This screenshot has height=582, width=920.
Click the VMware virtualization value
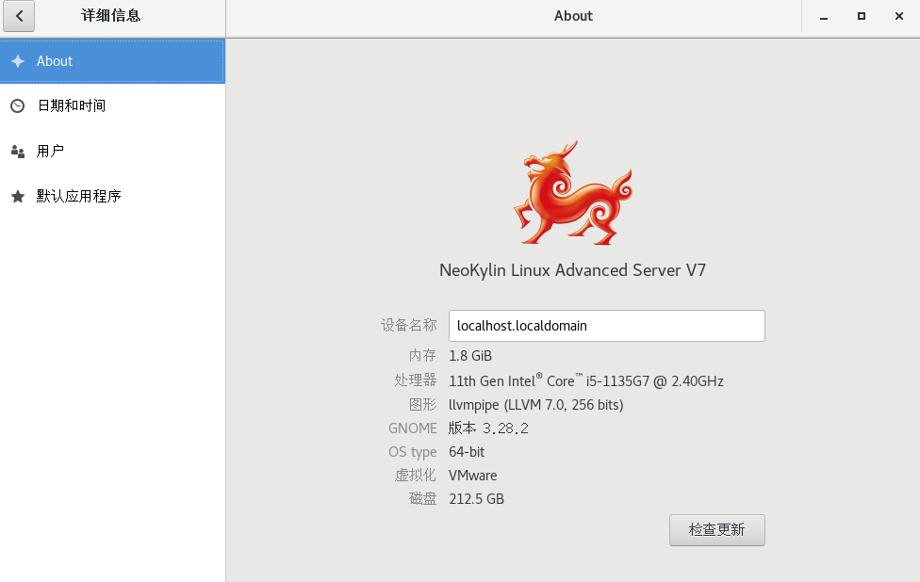pos(473,476)
